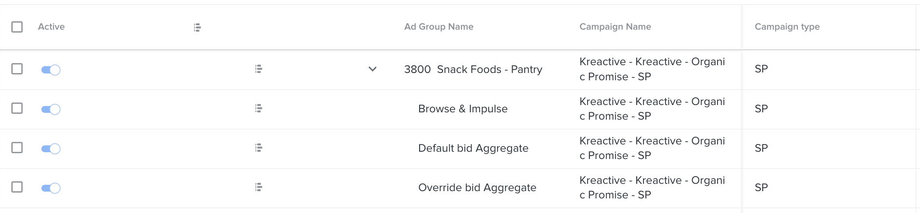Click the Campaign type column header
The height and width of the screenshot is (213, 920).
[787, 27]
